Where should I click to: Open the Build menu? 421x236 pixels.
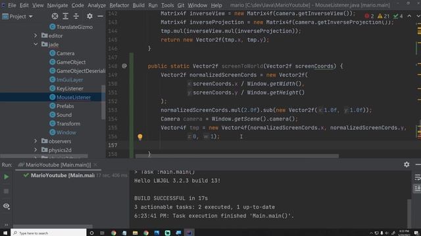tap(138, 5)
